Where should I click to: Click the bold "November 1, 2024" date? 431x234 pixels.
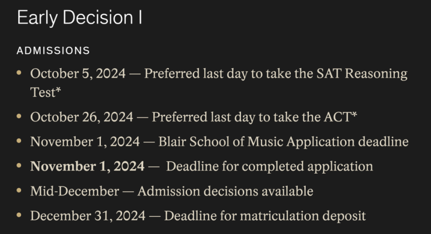tap(87, 166)
